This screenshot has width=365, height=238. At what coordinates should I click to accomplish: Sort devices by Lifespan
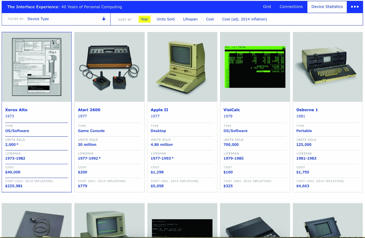click(x=190, y=19)
